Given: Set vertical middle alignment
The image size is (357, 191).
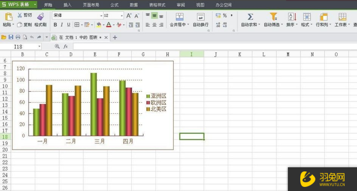Looking at the screenshot, I should click(154, 15).
